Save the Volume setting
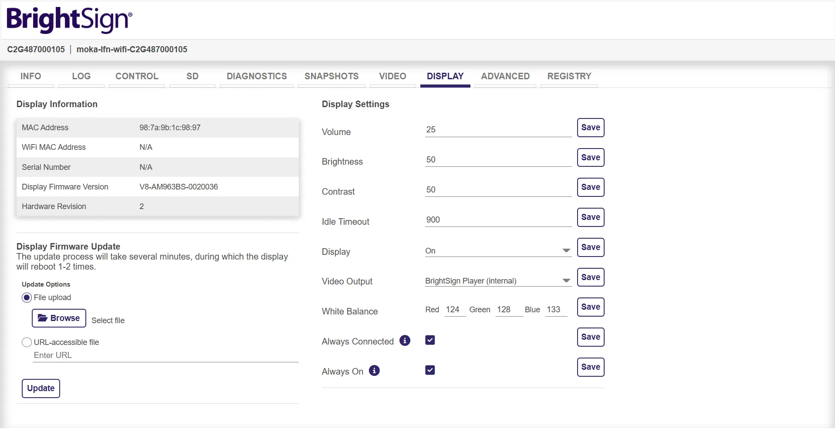 point(591,128)
